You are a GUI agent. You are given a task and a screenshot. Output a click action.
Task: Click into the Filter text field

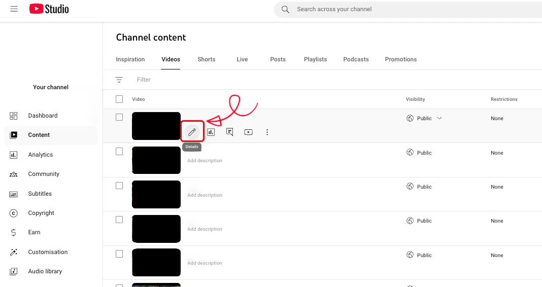144,80
